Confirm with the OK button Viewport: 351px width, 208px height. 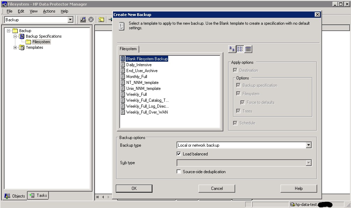tap(134, 188)
